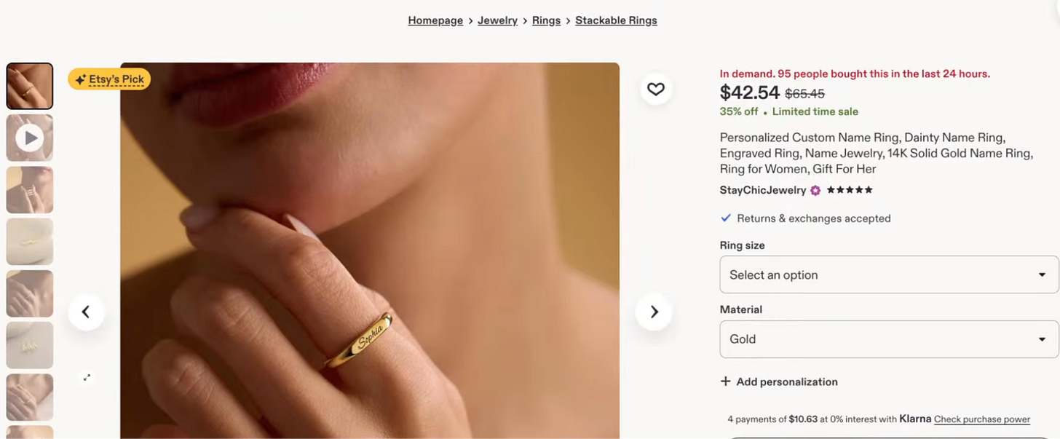This screenshot has width=1060, height=439.
Task: Select the third thumbnail below the video
Action: (30, 293)
